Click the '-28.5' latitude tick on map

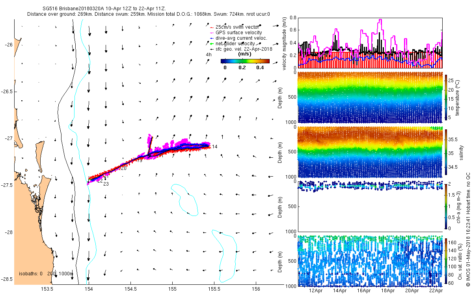click(x=7, y=279)
